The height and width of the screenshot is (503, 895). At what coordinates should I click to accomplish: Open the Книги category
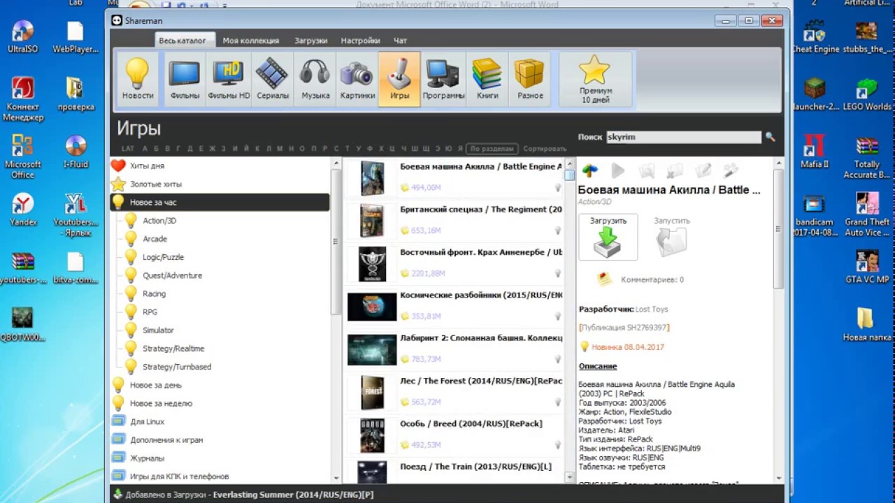487,79
